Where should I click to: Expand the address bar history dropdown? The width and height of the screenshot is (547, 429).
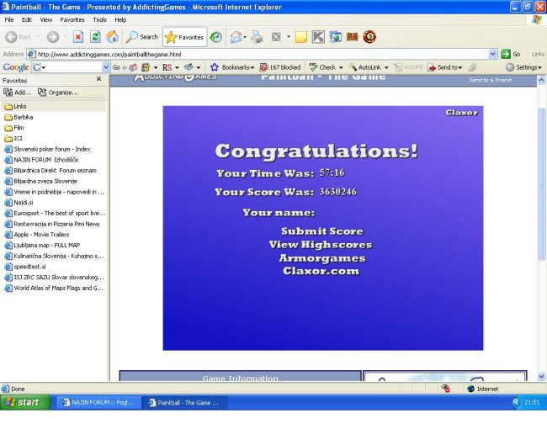point(492,54)
